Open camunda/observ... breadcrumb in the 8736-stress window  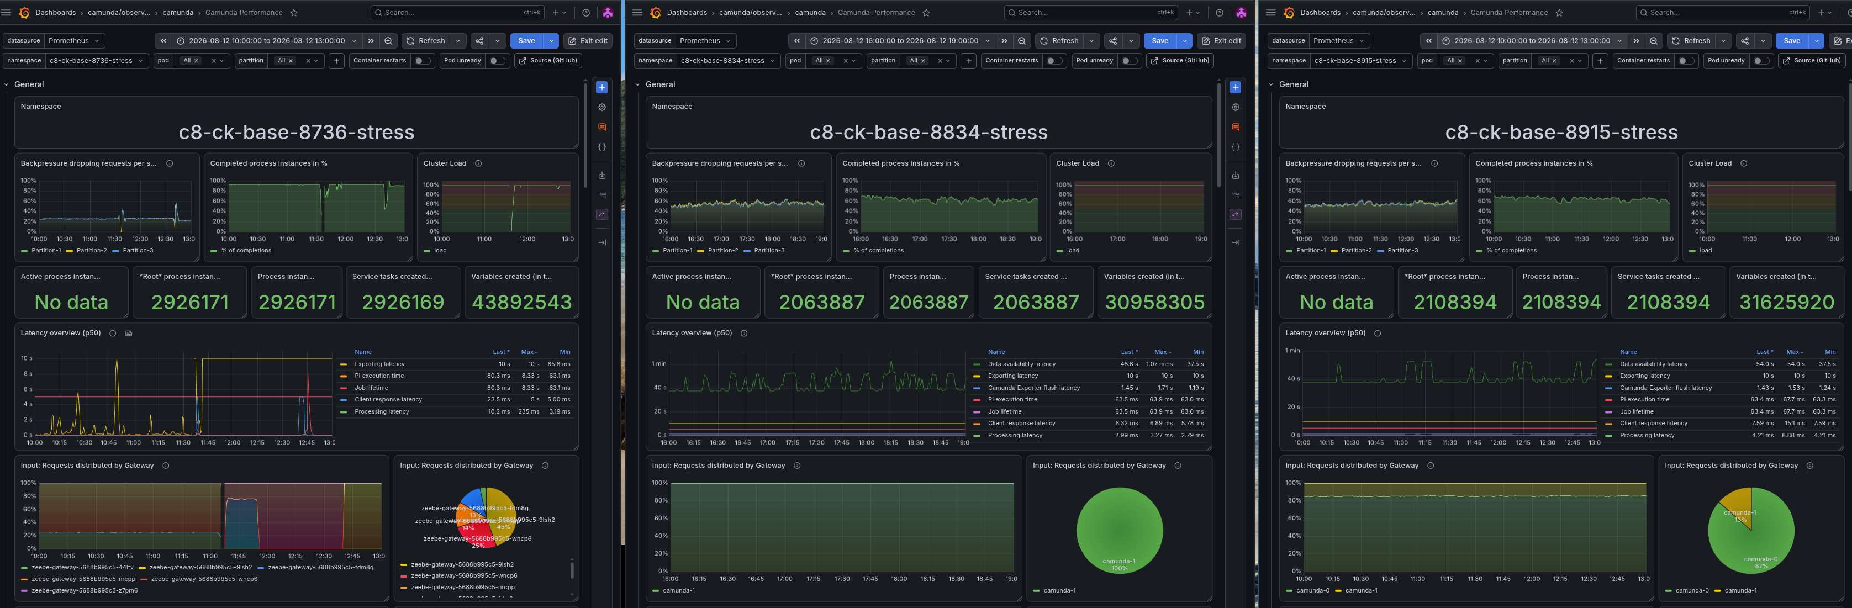(x=119, y=12)
